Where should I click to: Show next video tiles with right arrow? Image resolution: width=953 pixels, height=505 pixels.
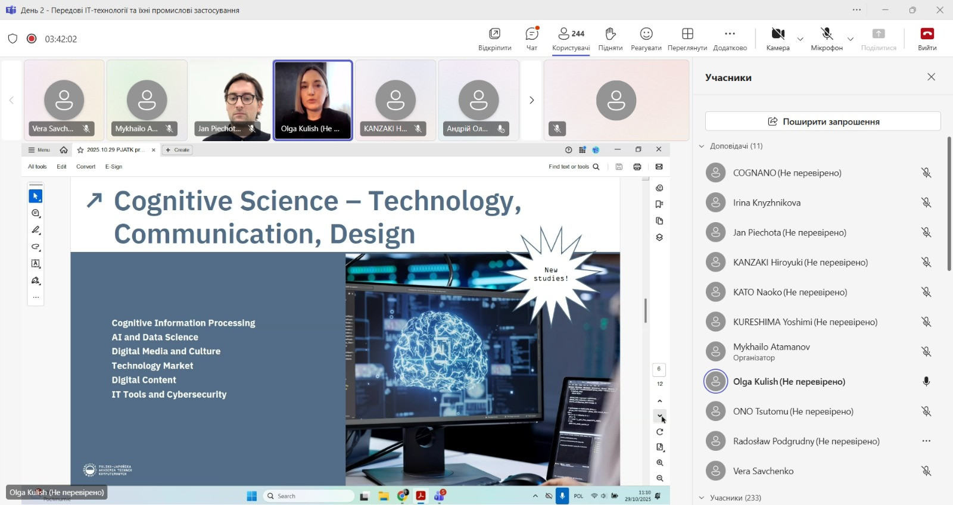coord(531,100)
